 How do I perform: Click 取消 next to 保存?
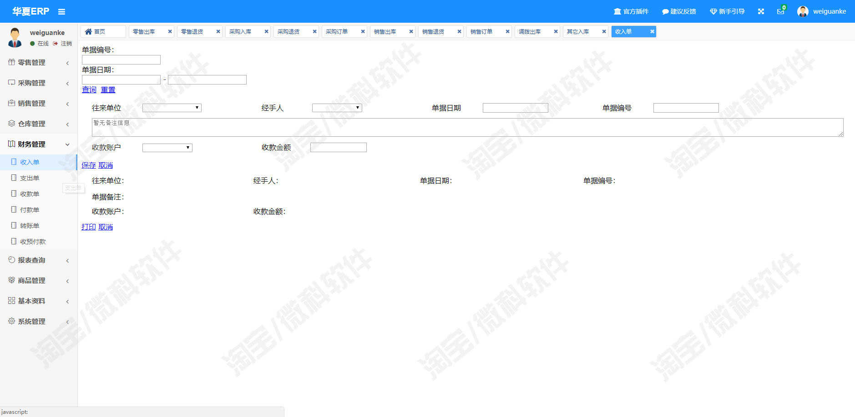[x=106, y=165]
